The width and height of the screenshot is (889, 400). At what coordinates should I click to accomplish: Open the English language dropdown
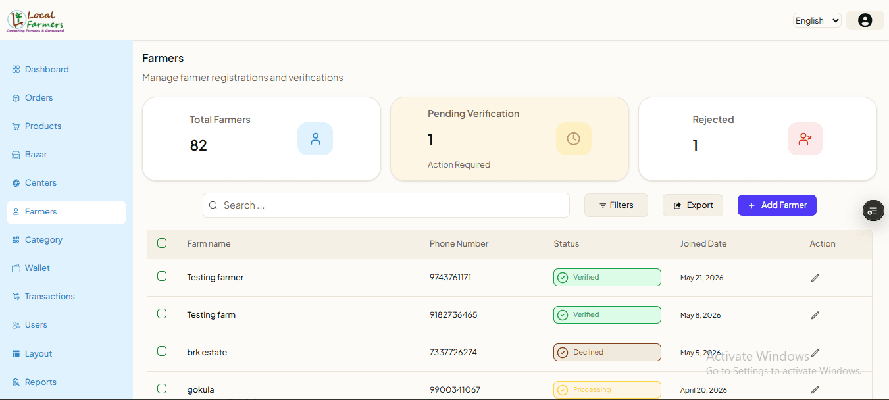(817, 20)
